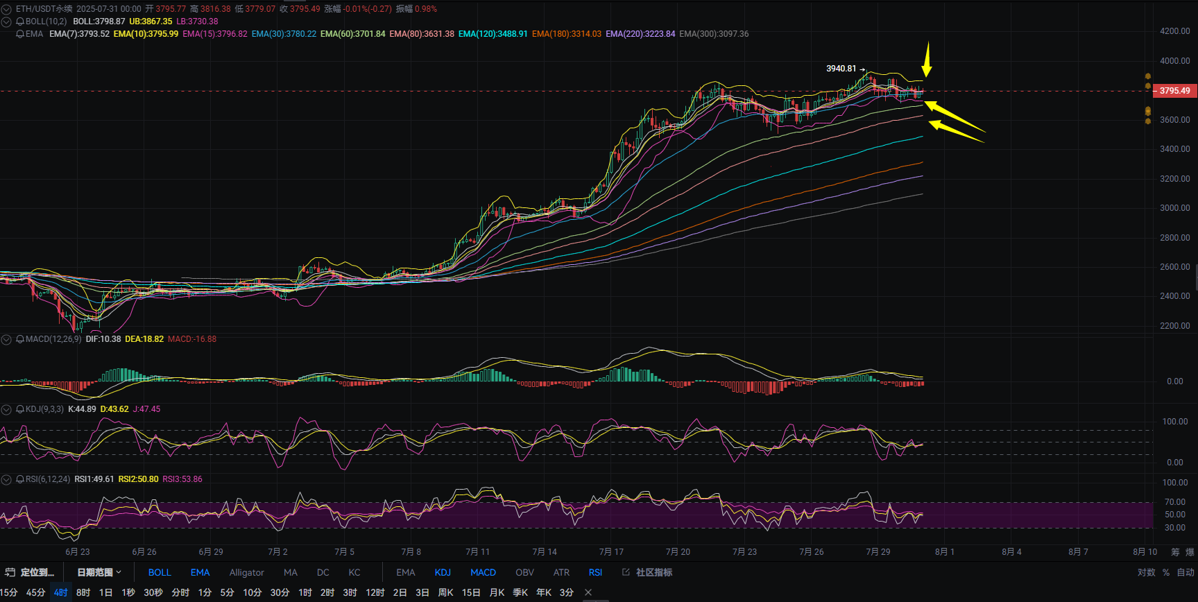Switch to the 2时 timeframe
Screen dimensions: 1198x602
[327, 592]
